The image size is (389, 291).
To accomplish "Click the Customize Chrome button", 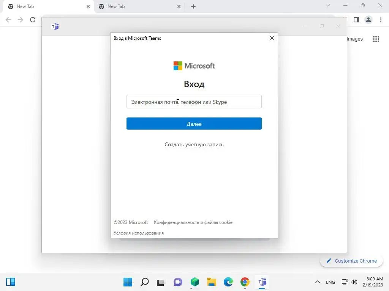I will click(351, 261).
